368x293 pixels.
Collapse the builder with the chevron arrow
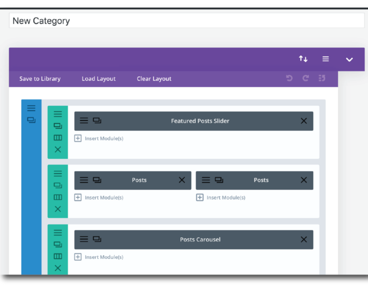[x=349, y=59]
